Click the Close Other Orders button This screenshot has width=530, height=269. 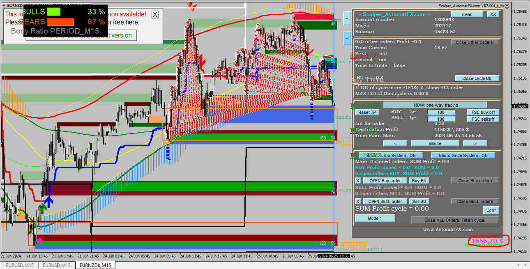click(475, 42)
